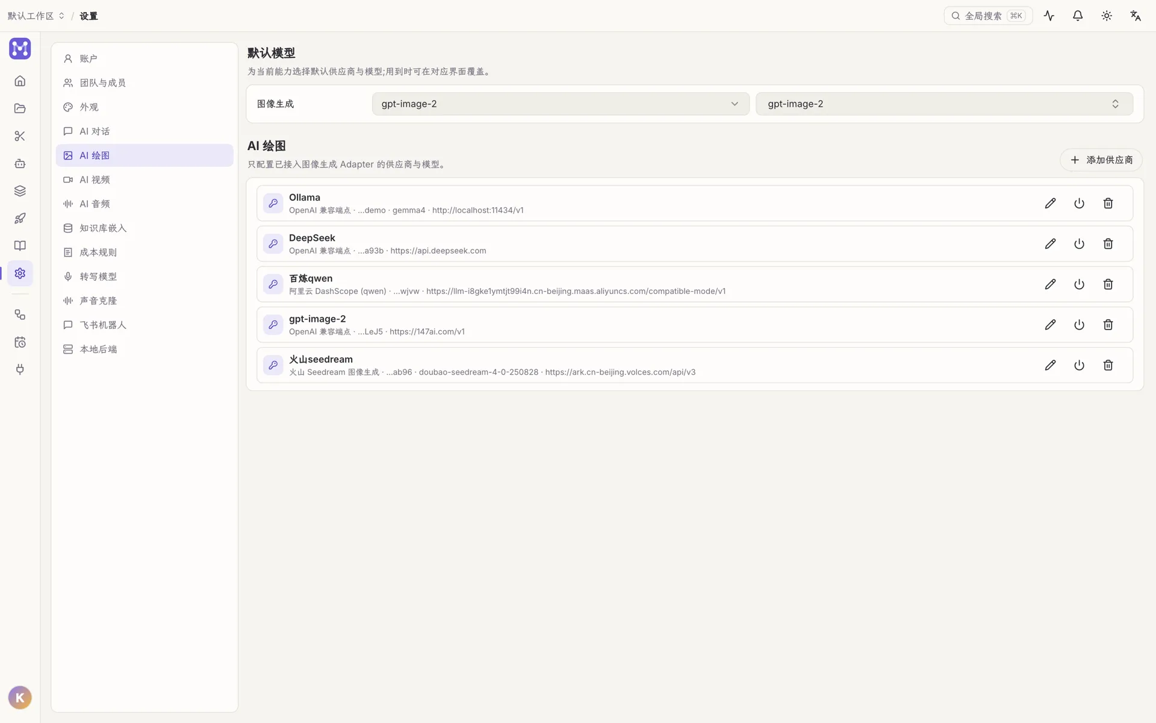Open the rocket launch icon
This screenshot has height=723, width=1156.
point(20,218)
